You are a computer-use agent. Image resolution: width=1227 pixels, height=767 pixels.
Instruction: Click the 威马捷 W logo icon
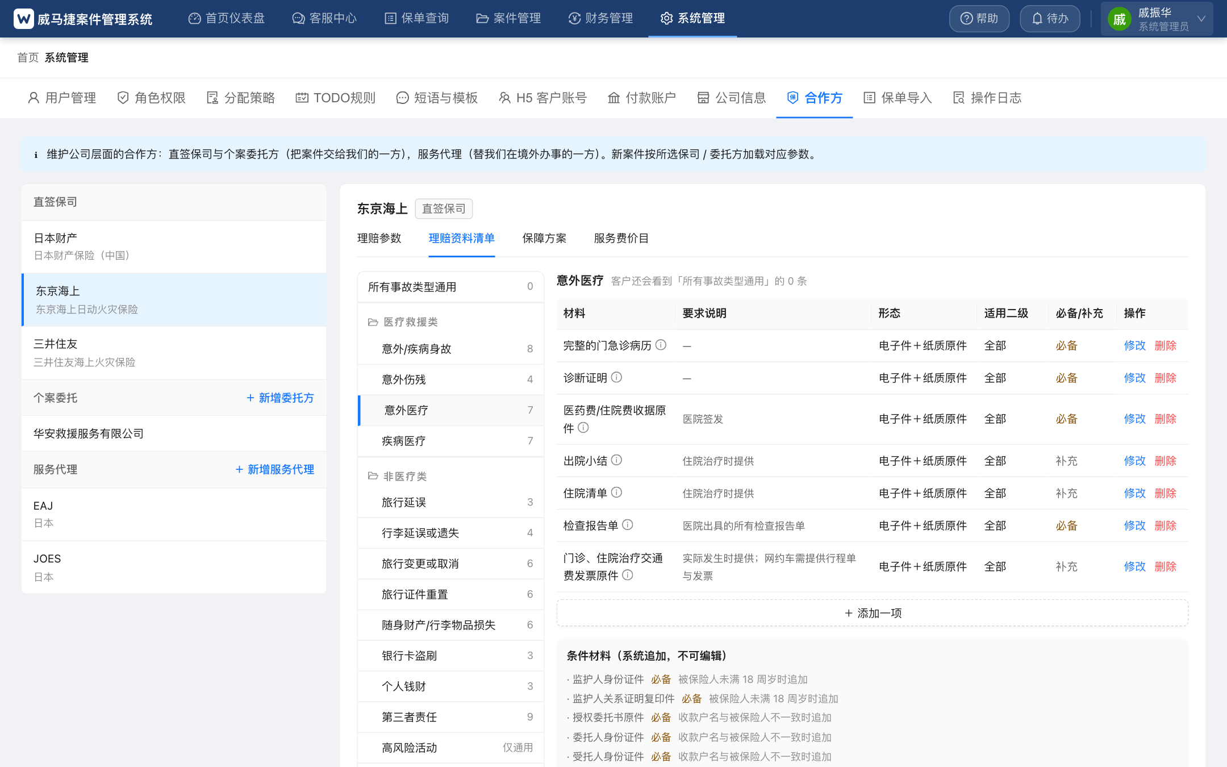click(23, 19)
